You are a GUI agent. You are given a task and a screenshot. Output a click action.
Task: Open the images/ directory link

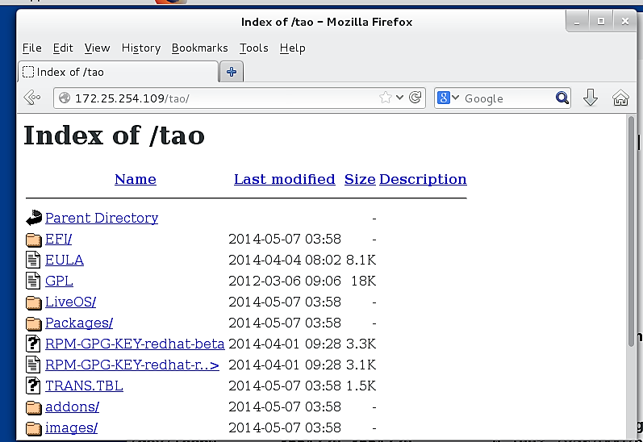[71, 427]
